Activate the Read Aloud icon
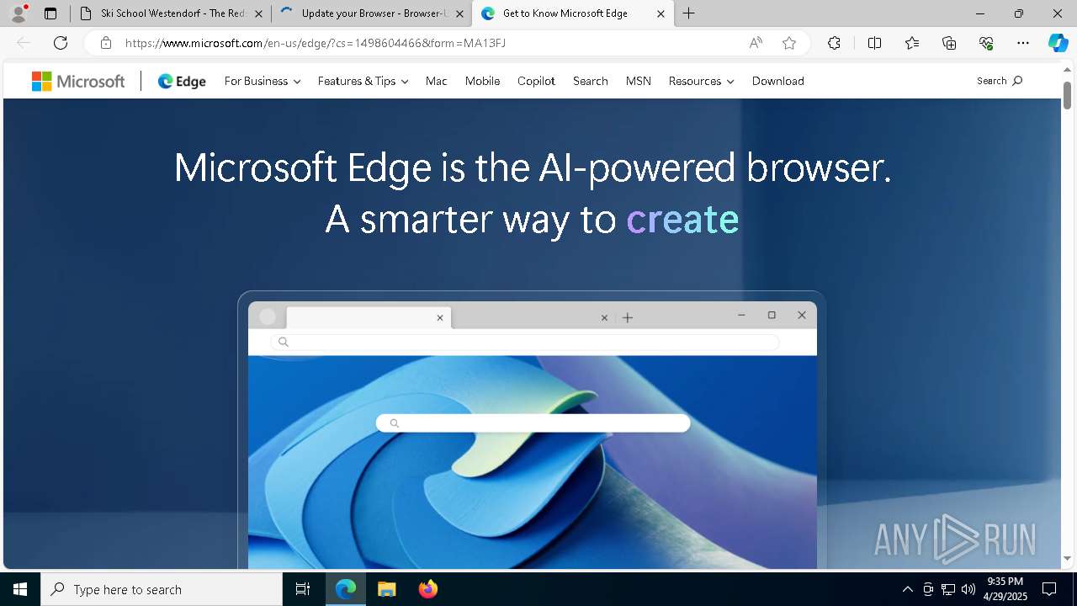 756,43
